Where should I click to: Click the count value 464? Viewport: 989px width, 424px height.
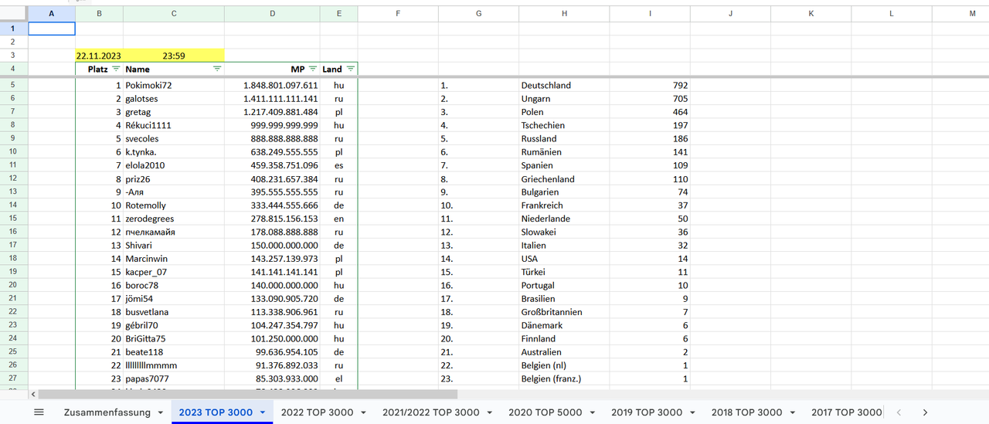650,112
